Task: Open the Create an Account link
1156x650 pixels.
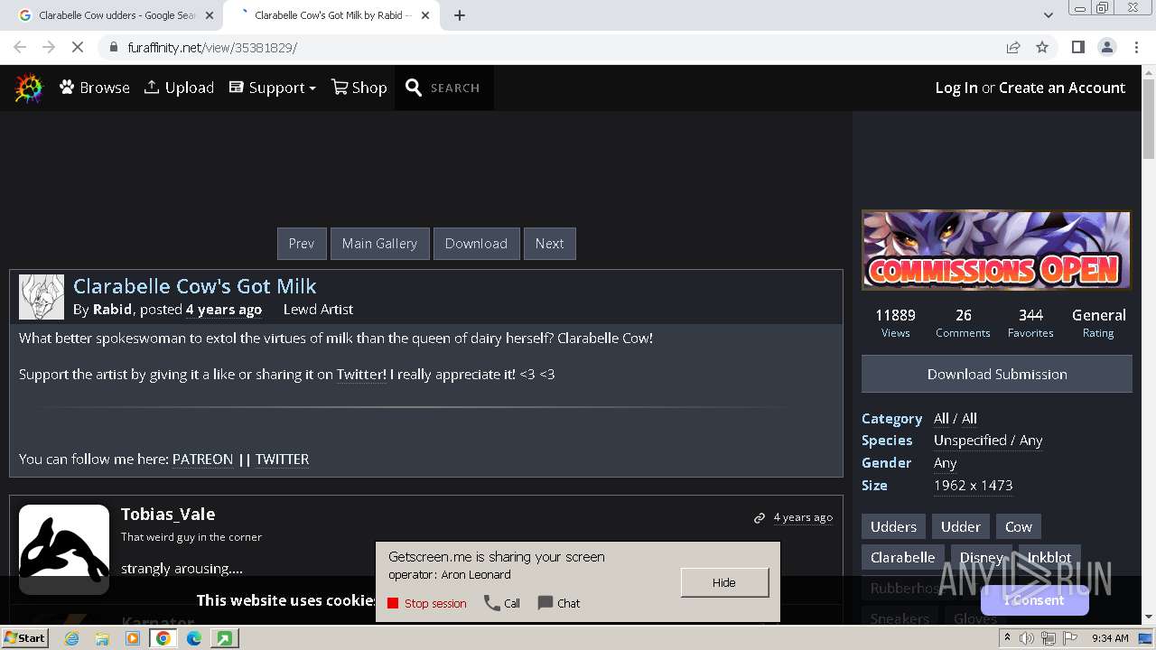Action: [x=1062, y=88]
